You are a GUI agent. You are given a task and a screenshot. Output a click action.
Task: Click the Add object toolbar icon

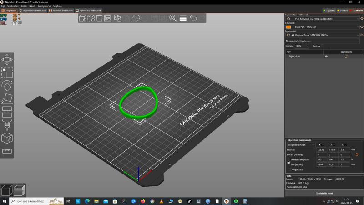point(83,18)
